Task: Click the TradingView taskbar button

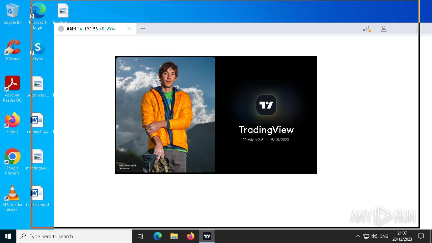Action: click(x=207, y=236)
